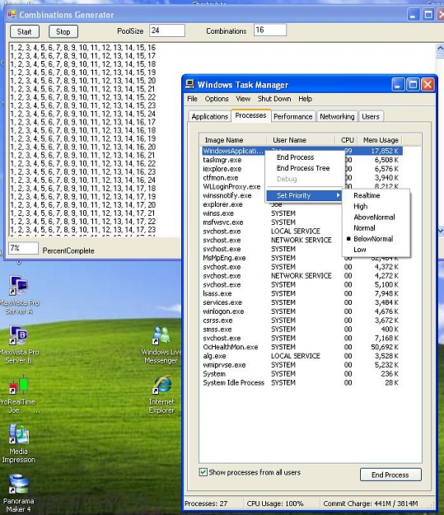Screen dimensions: 444x515
Task: Open Panorama Maker 4 desktop icon
Action: click(x=19, y=493)
